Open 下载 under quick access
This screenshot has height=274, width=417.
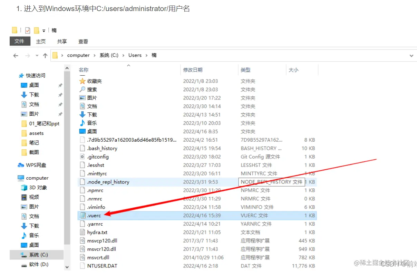[34, 95]
